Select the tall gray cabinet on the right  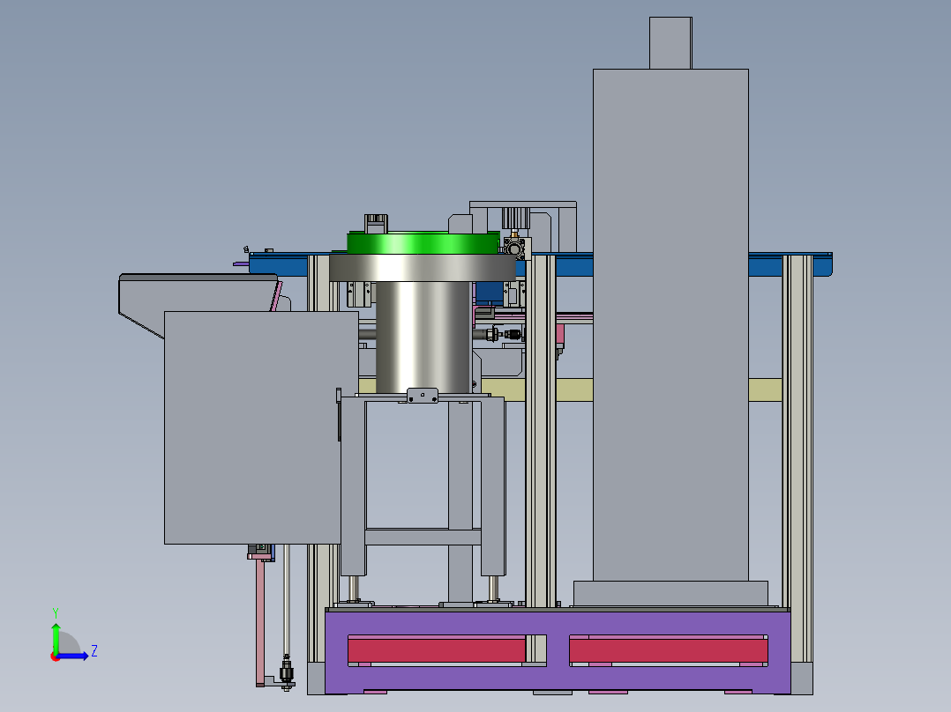point(670,325)
